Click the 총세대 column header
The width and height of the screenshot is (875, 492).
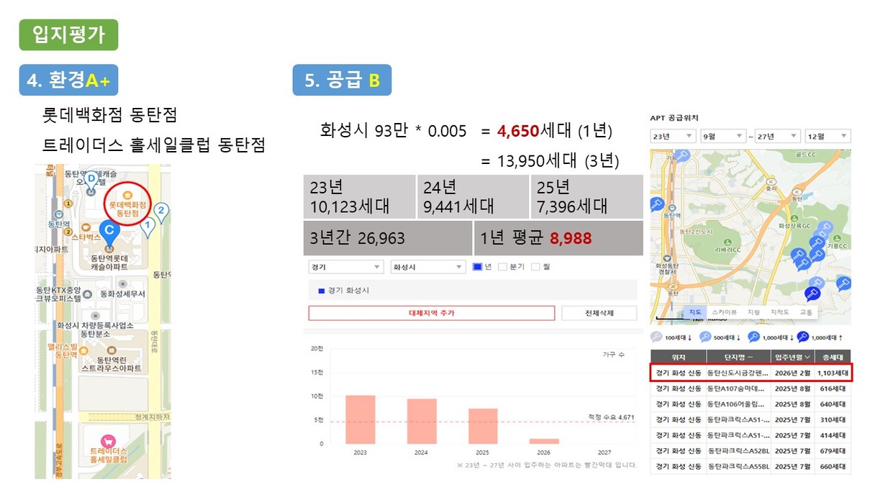click(x=833, y=357)
